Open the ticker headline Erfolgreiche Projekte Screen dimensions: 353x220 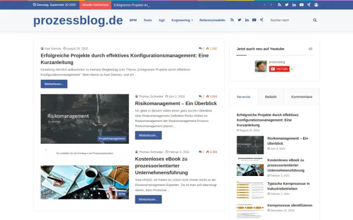tap(132, 5)
